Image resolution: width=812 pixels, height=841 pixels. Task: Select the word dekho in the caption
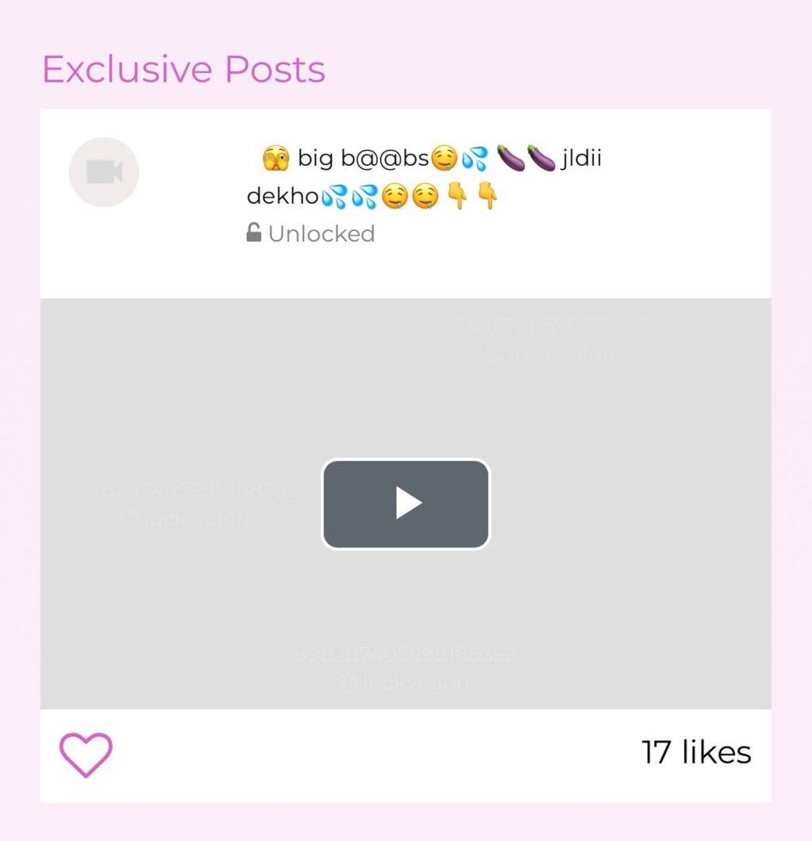click(283, 196)
